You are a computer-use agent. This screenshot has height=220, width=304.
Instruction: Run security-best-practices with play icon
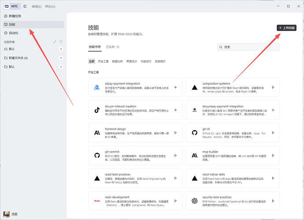click(273, 201)
